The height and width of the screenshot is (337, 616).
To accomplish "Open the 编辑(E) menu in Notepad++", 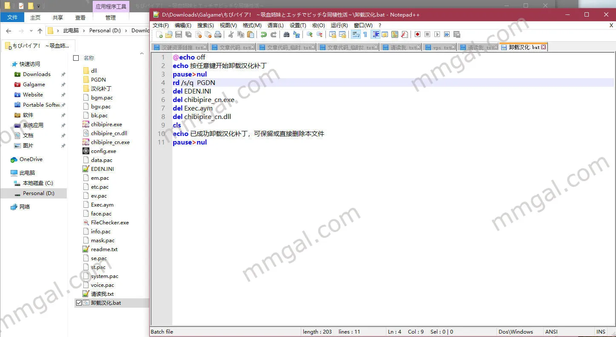I will click(x=183, y=25).
